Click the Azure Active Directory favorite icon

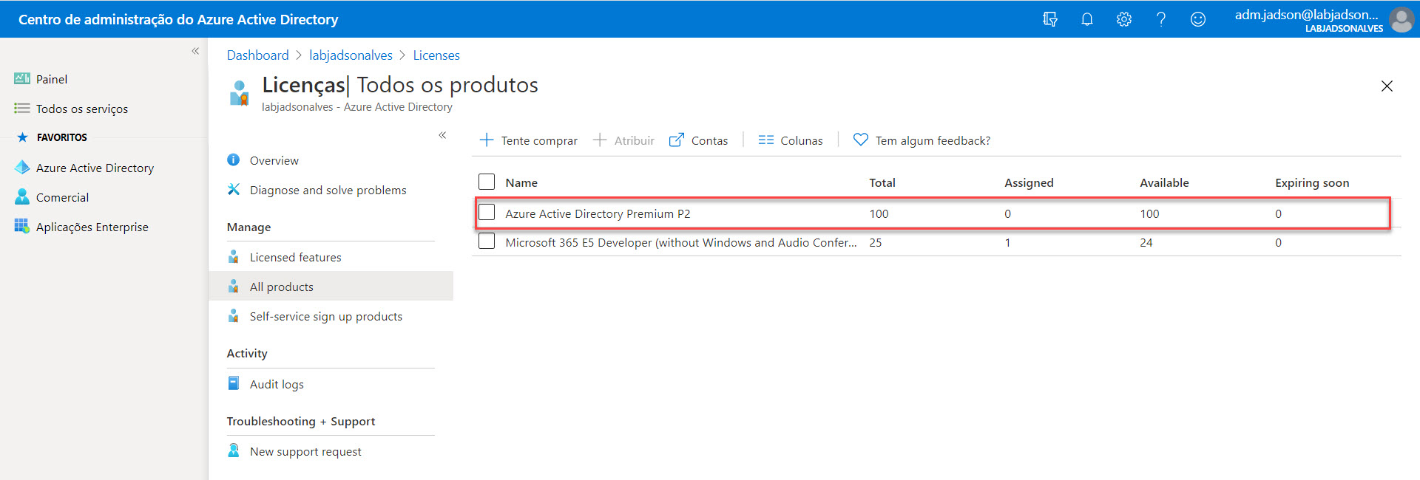click(x=22, y=168)
